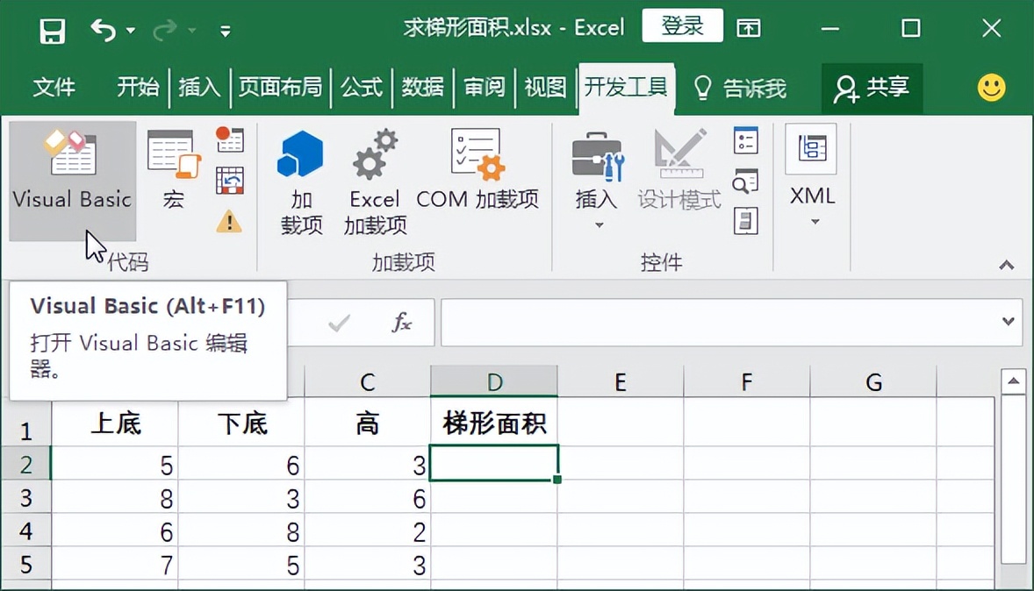Open the 属性 (Properties) pane icon

pos(745,140)
